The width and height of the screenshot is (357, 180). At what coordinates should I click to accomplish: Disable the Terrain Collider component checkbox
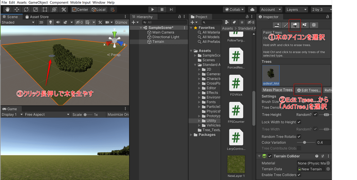(x=270, y=156)
